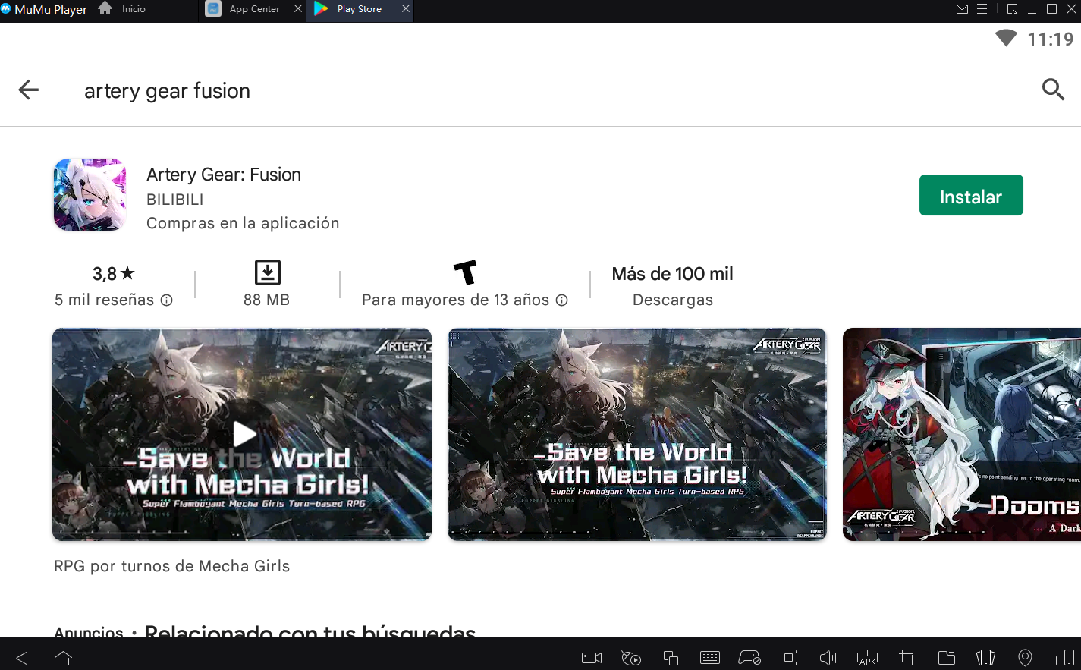Open the second gameplay screenshot
Screen dimensions: 1081x670
click(636, 434)
